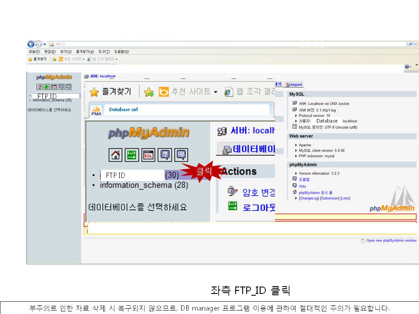
Task: Click the SQL documentation bubble icon in the enlarged sidebar
Action: pos(181,154)
